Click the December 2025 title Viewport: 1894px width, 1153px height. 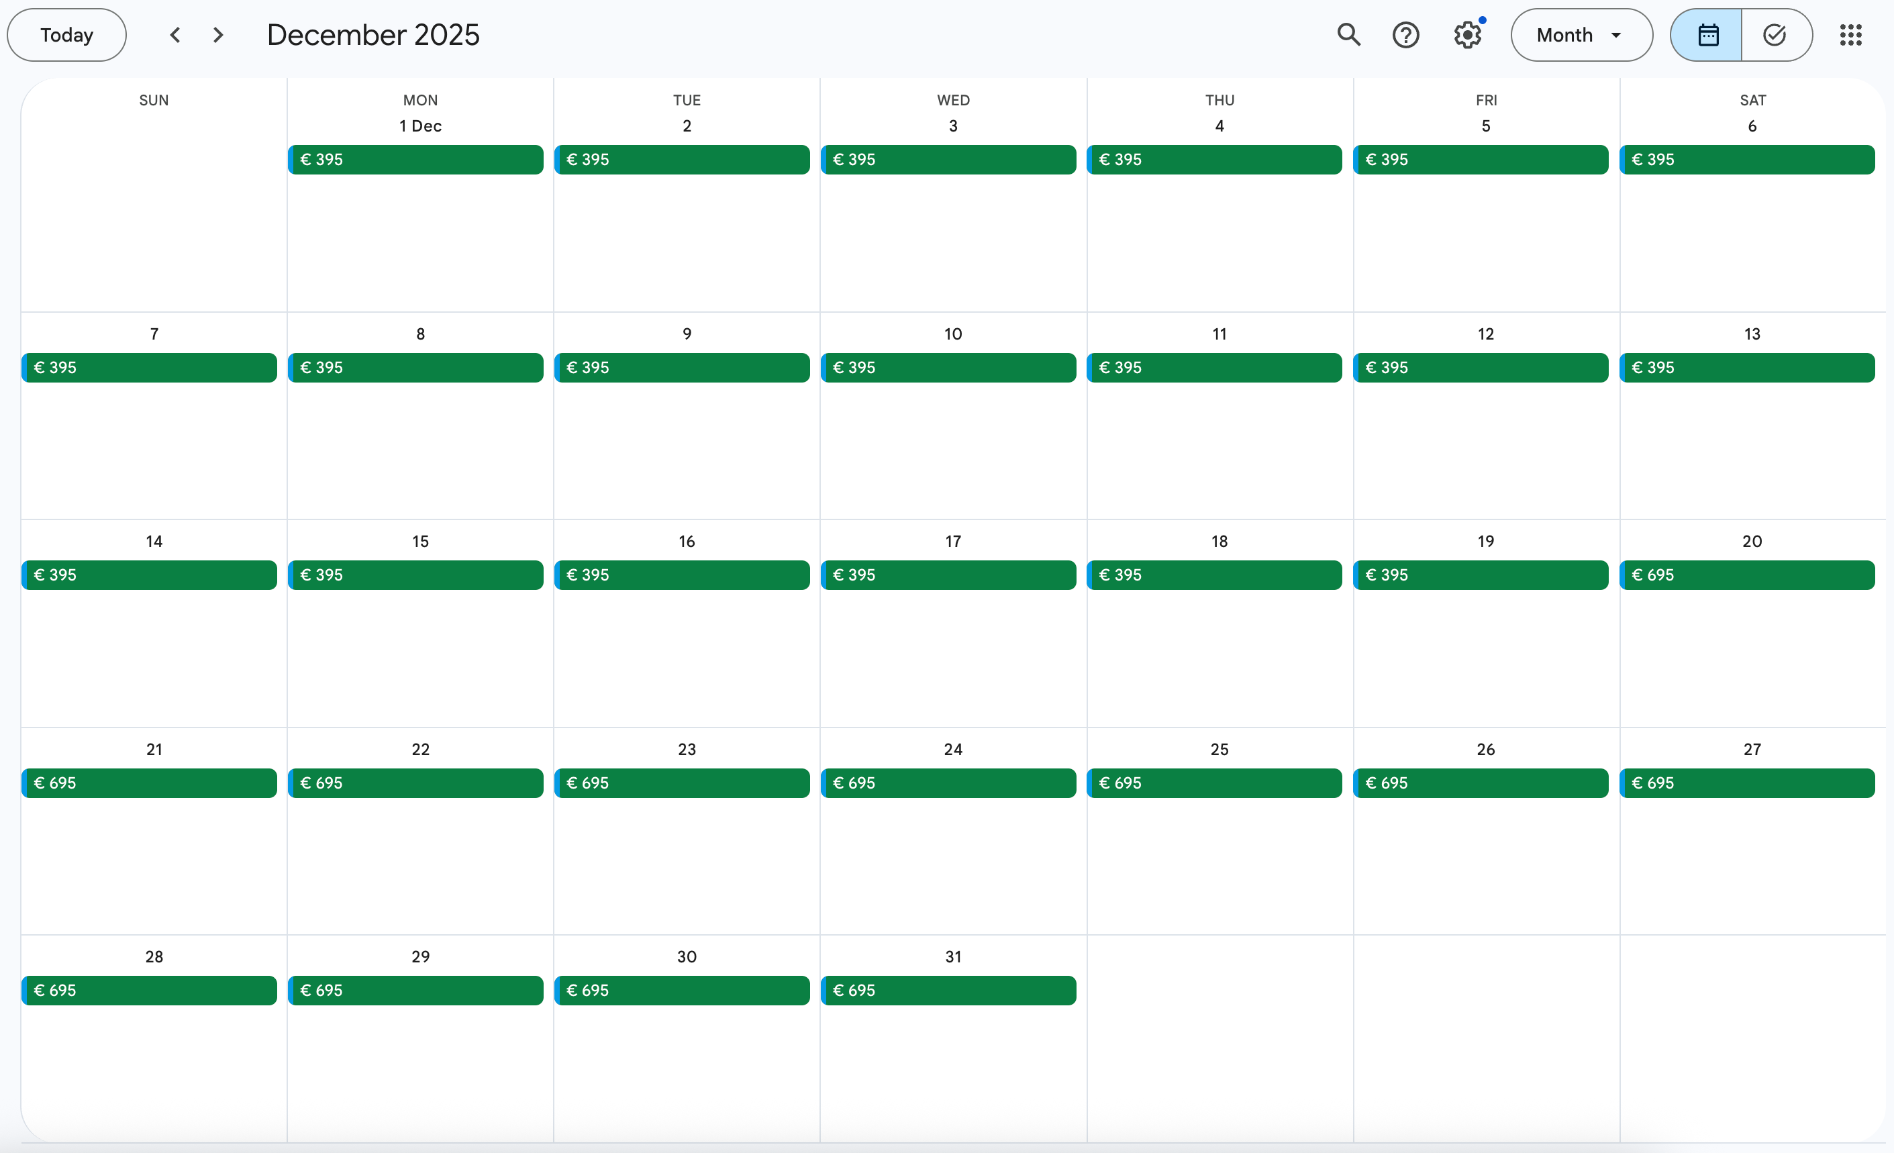tap(372, 35)
